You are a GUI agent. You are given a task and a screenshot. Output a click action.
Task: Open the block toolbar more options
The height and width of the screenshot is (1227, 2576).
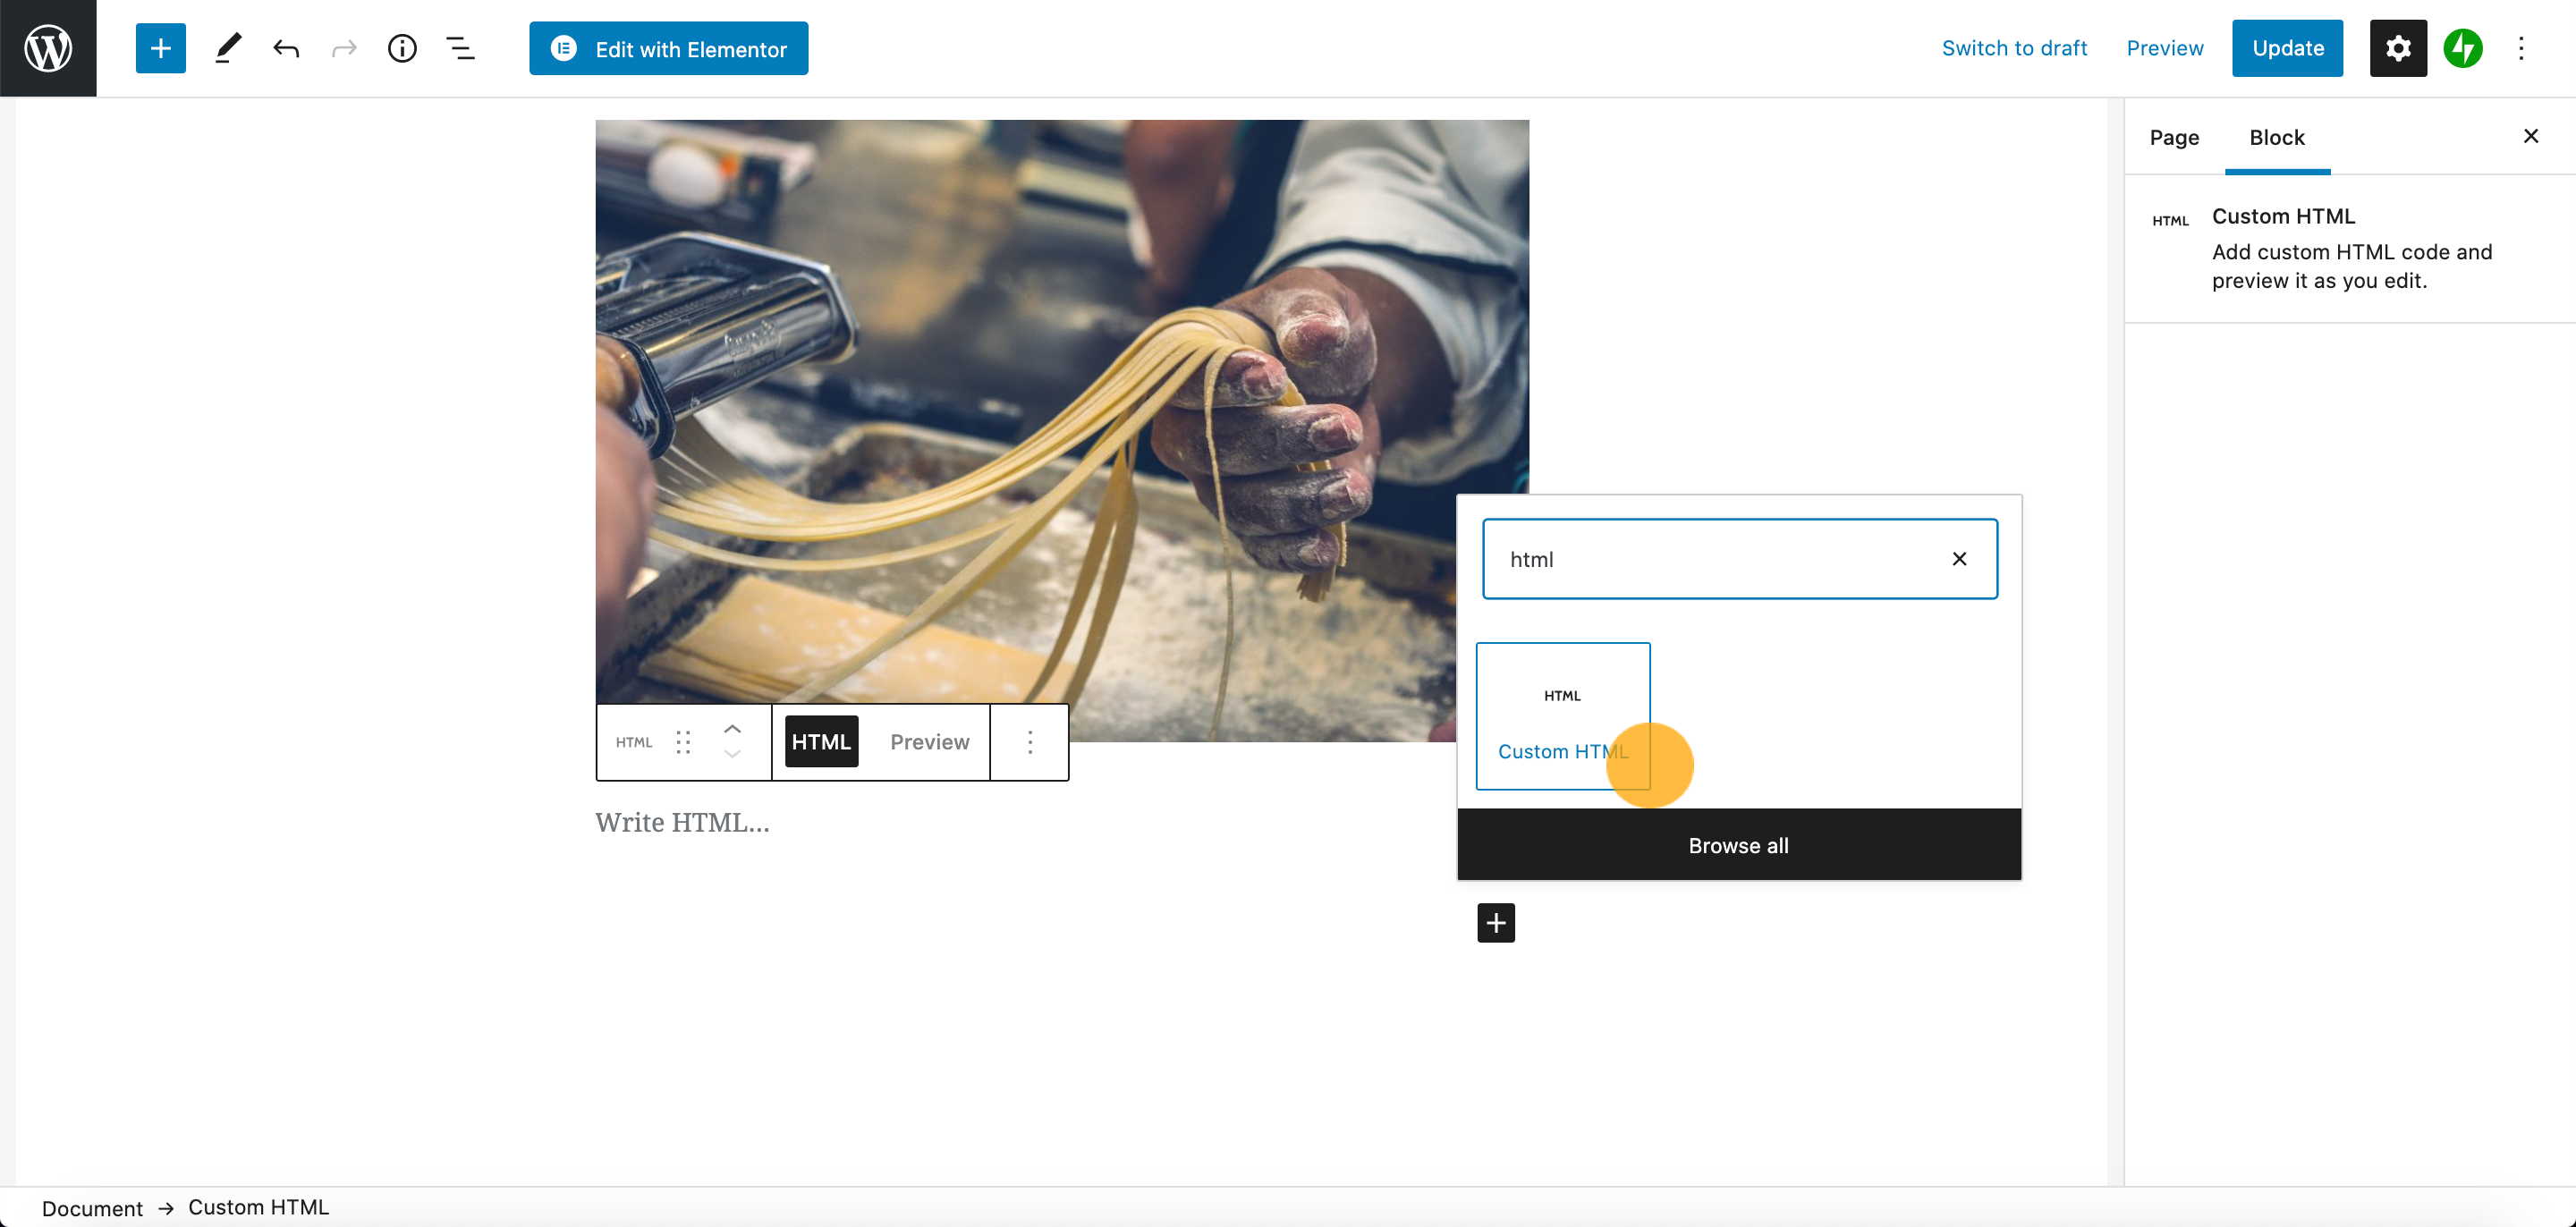1030,742
